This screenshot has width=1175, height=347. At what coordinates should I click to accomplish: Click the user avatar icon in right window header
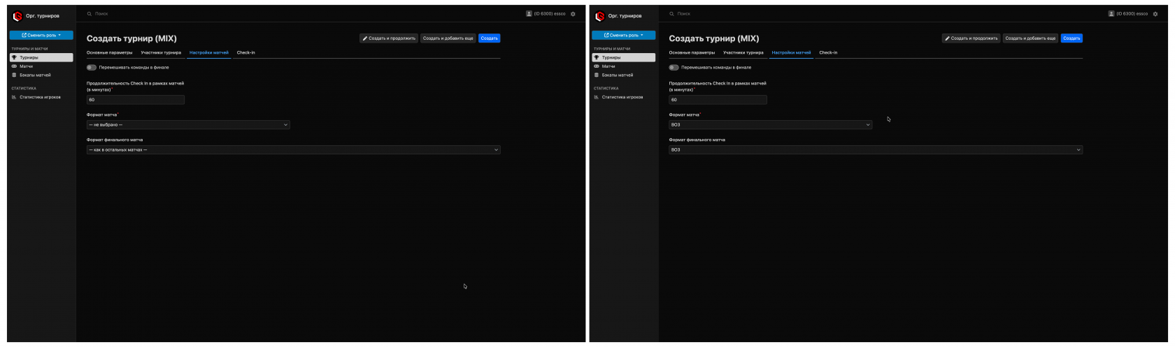(x=1111, y=14)
